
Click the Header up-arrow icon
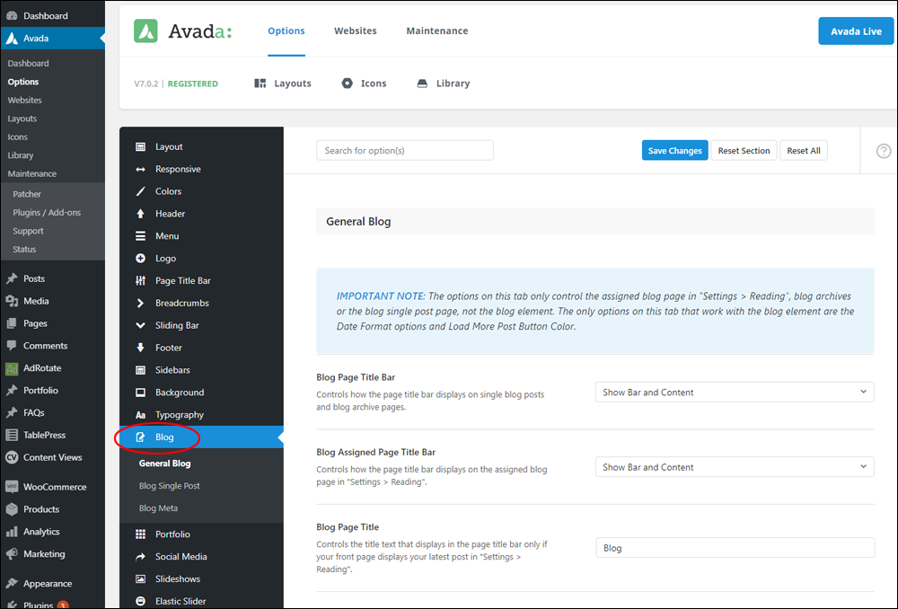(140, 214)
